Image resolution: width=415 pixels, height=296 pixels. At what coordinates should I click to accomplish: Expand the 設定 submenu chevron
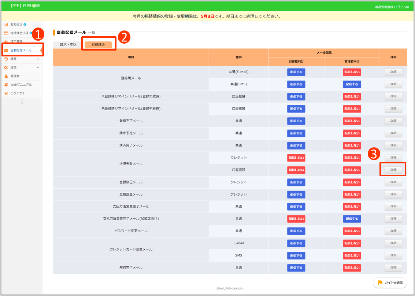click(x=38, y=67)
